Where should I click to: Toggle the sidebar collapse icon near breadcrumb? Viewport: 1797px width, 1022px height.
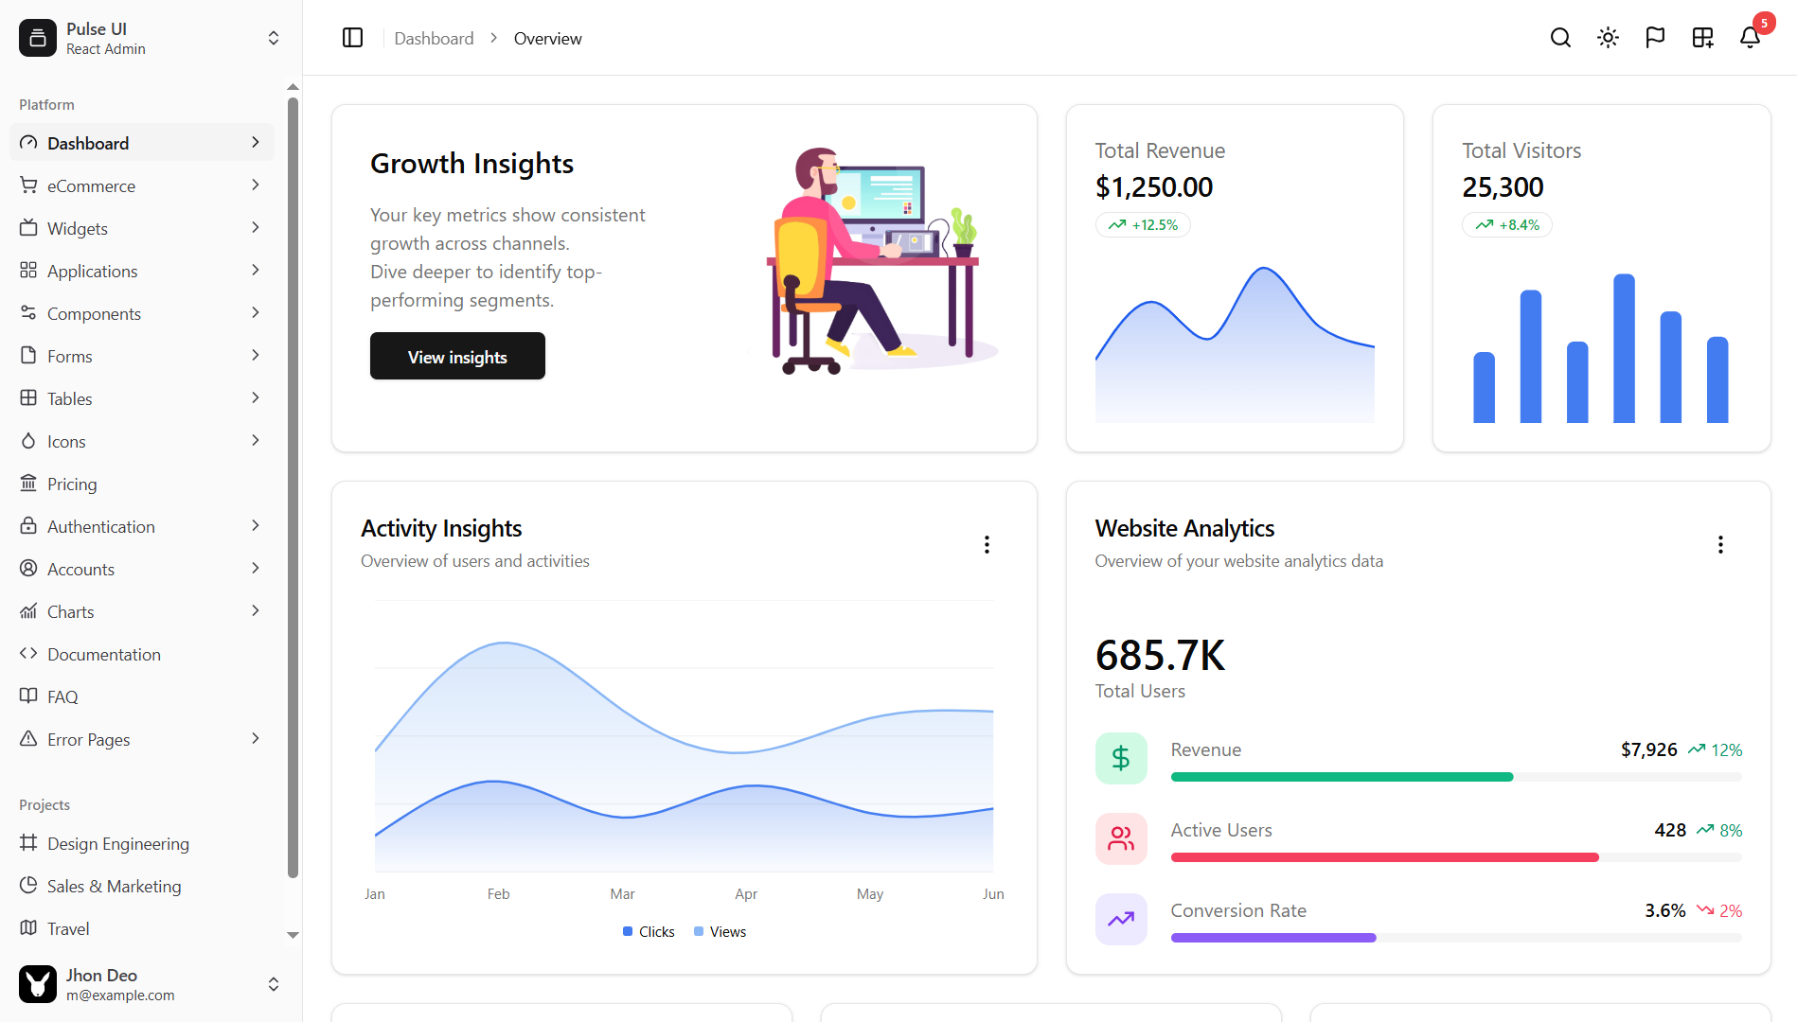pyautogui.click(x=352, y=38)
